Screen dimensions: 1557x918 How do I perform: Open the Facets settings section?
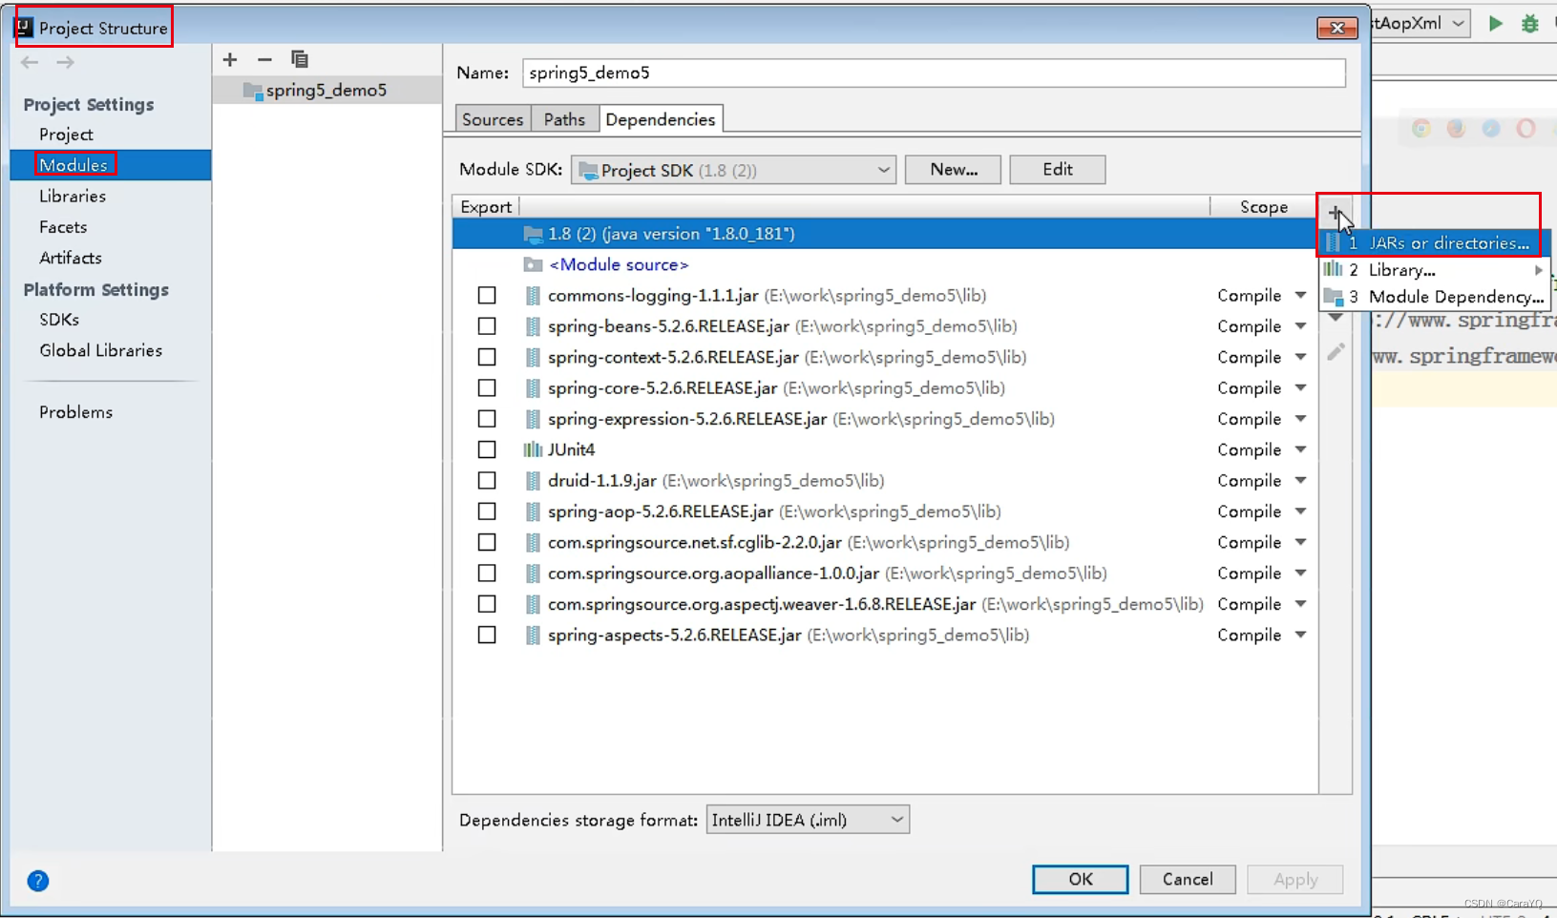(63, 227)
